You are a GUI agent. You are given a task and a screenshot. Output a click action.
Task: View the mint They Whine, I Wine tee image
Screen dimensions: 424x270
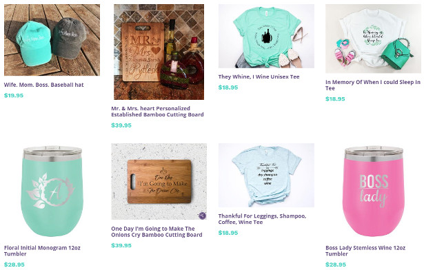pos(266,36)
